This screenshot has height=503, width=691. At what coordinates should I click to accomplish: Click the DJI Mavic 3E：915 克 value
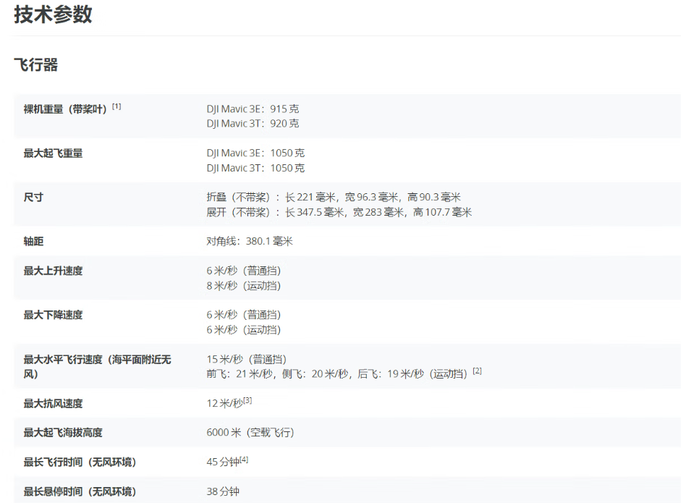click(x=253, y=109)
